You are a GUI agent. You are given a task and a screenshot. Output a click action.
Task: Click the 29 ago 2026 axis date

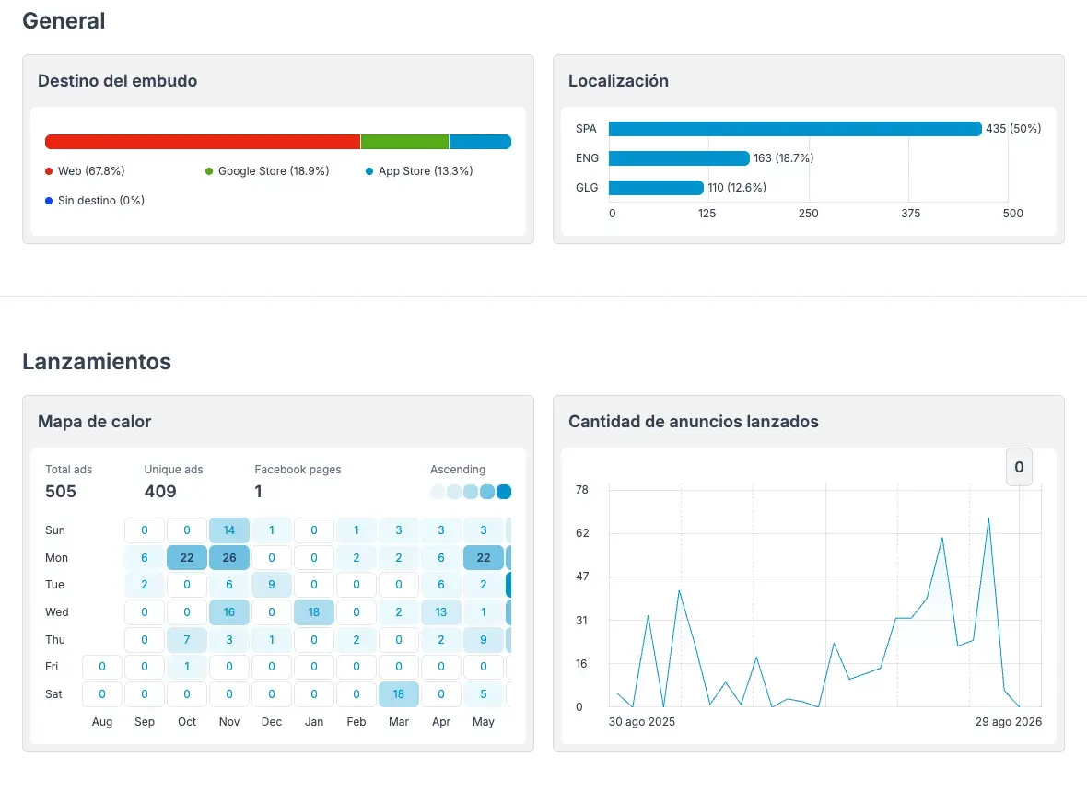coord(1009,722)
